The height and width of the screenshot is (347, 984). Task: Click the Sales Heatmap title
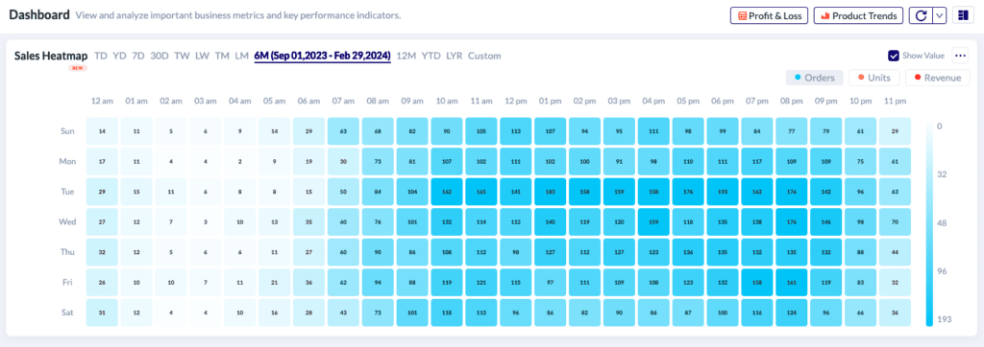point(51,56)
